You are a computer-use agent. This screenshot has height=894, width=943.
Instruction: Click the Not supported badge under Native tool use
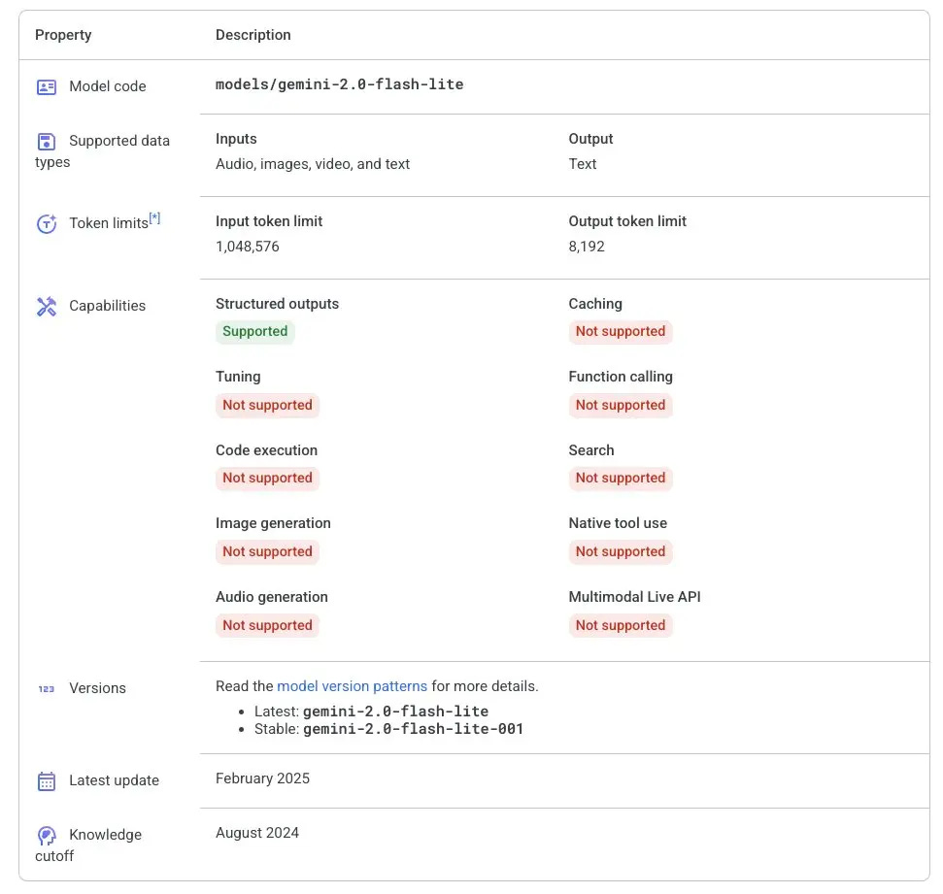(620, 552)
